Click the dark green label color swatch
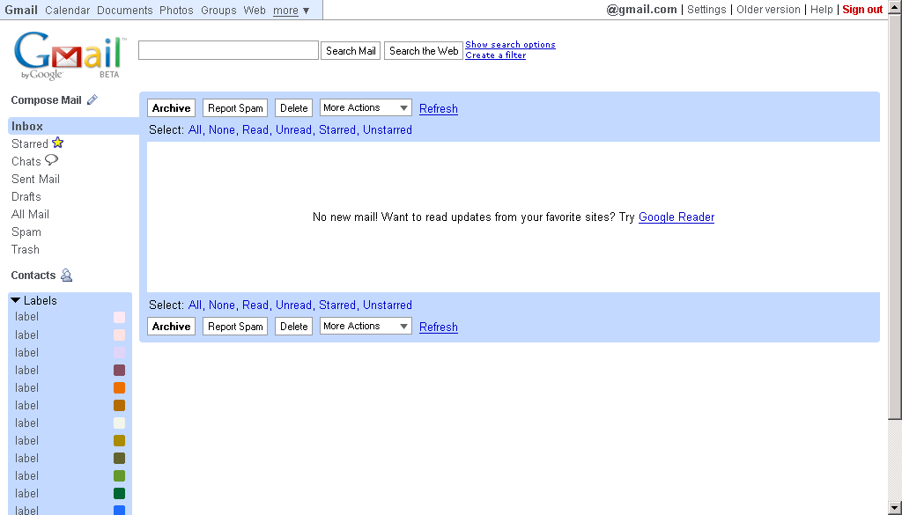 pos(119,494)
